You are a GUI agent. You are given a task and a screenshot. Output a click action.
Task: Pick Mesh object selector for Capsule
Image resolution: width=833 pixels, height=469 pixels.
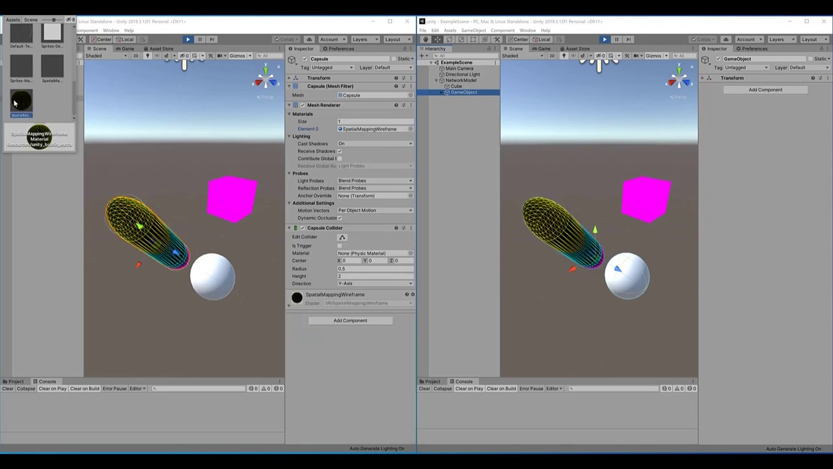[410, 95]
